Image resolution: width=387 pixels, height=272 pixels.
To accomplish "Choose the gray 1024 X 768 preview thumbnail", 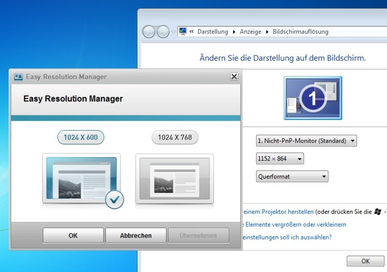I will [x=175, y=178].
